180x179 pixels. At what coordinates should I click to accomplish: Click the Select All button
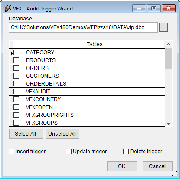tap(26, 134)
